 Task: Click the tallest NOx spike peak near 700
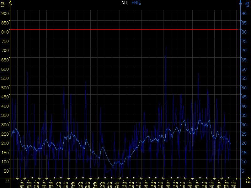pyautogui.click(x=166, y=48)
